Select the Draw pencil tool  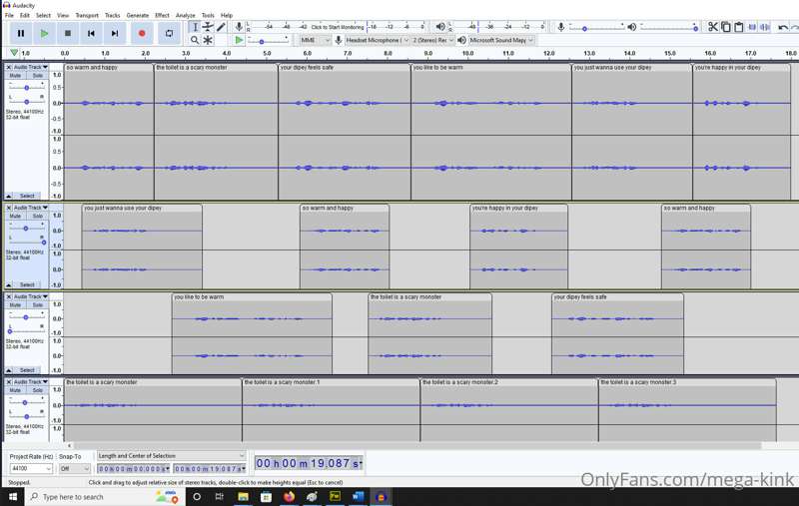[221, 27]
